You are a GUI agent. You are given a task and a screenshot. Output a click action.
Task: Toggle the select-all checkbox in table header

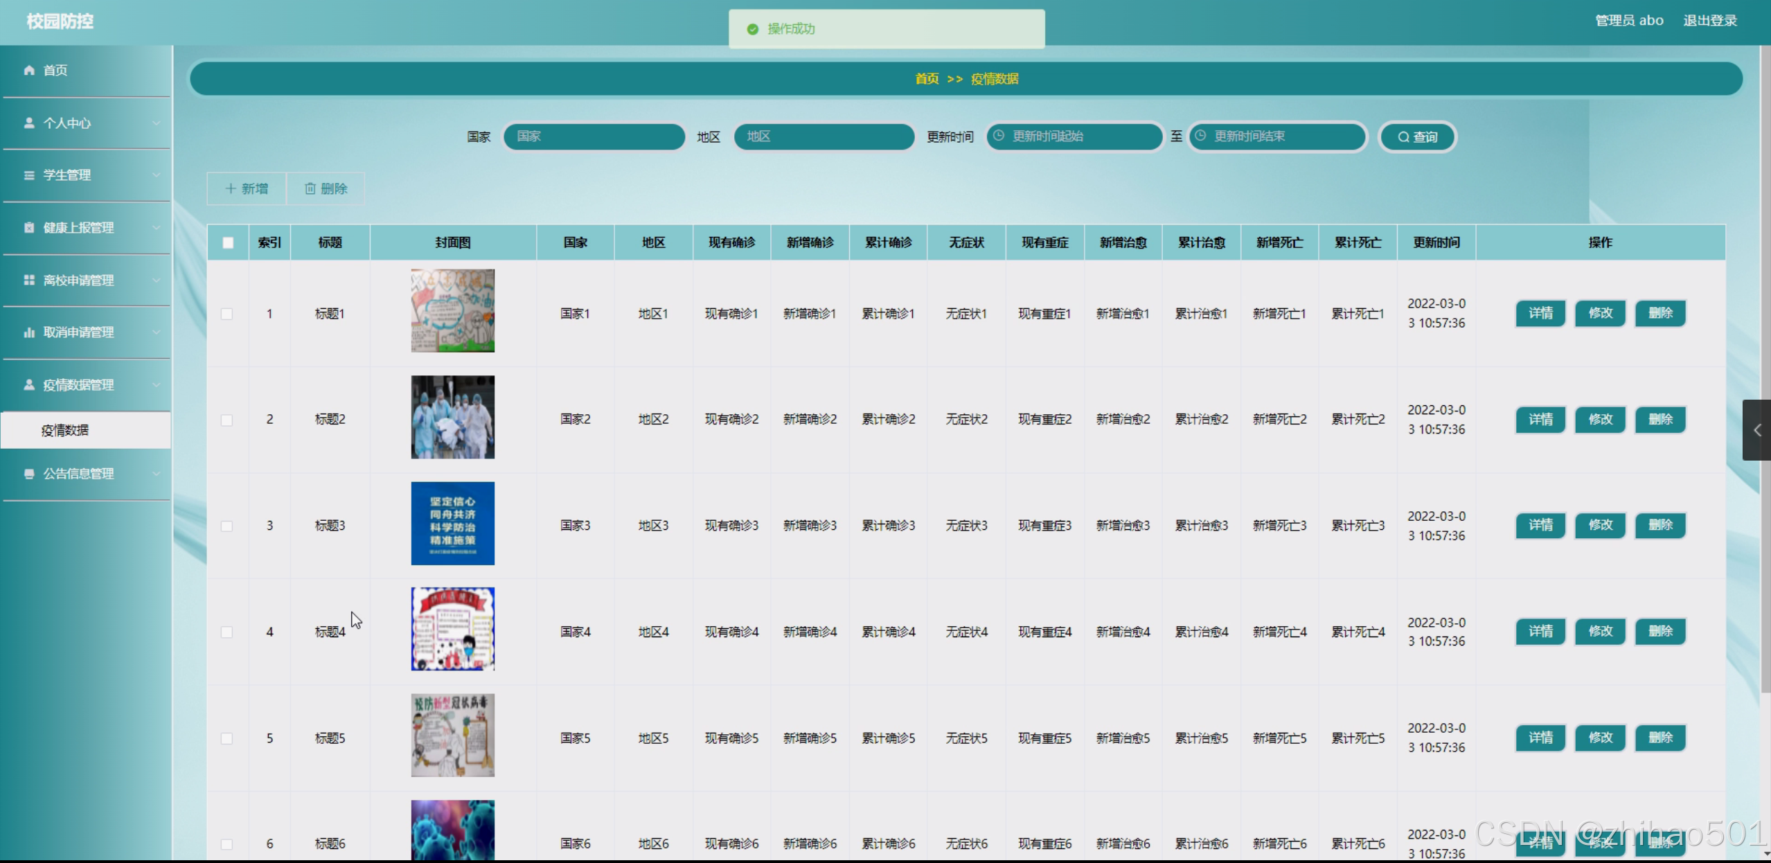(x=228, y=242)
